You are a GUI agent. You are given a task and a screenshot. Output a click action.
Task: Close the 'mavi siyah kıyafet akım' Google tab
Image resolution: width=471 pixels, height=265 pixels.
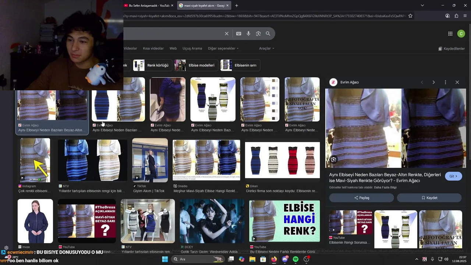tap(227, 6)
